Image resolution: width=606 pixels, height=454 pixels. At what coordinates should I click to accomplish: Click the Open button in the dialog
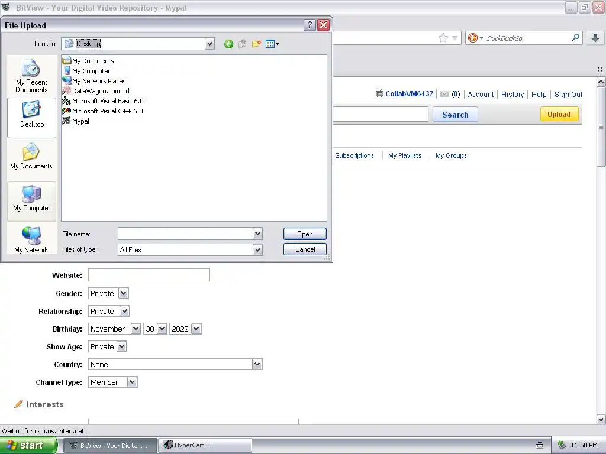point(305,234)
